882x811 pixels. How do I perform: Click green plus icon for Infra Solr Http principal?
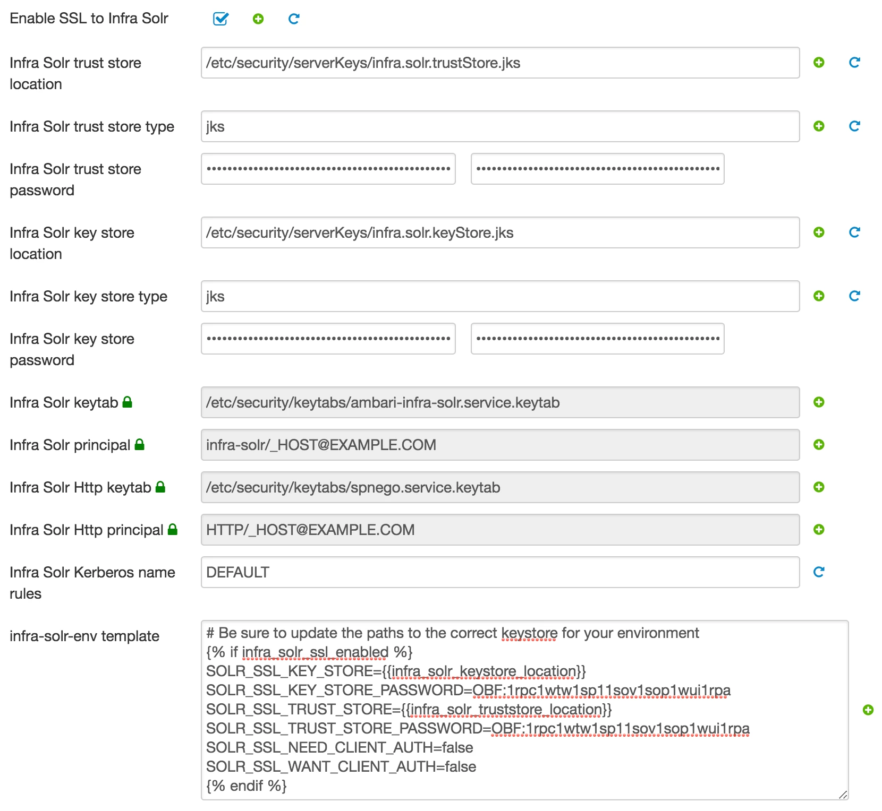819,530
